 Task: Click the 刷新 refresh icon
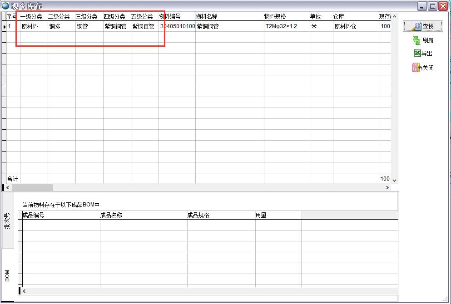click(417, 40)
